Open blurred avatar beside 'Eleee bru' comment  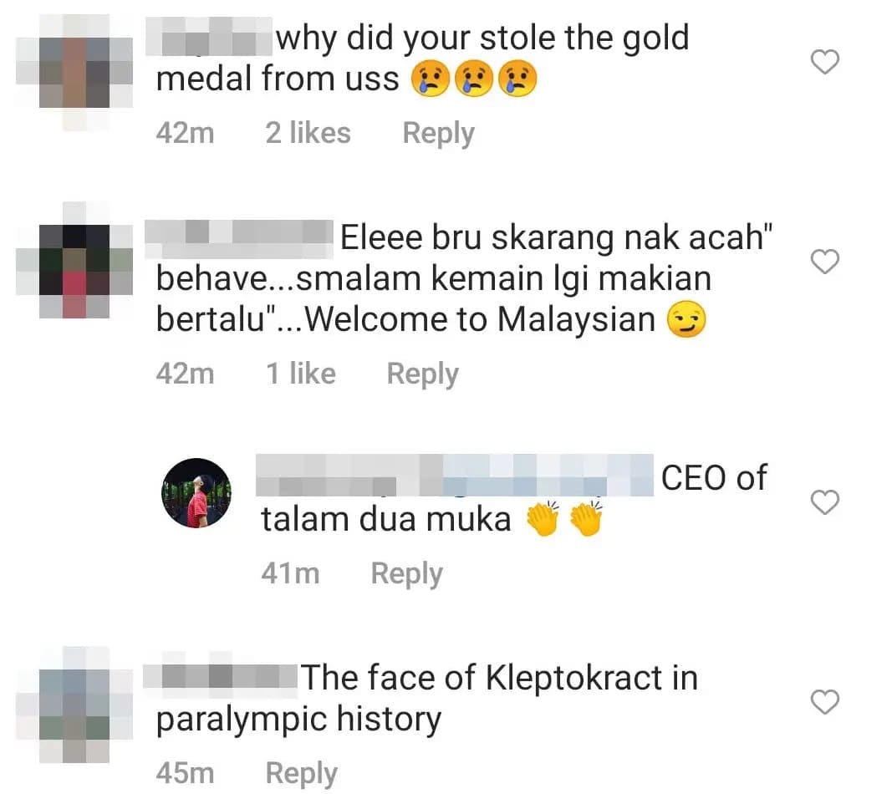(x=74, y=260)
